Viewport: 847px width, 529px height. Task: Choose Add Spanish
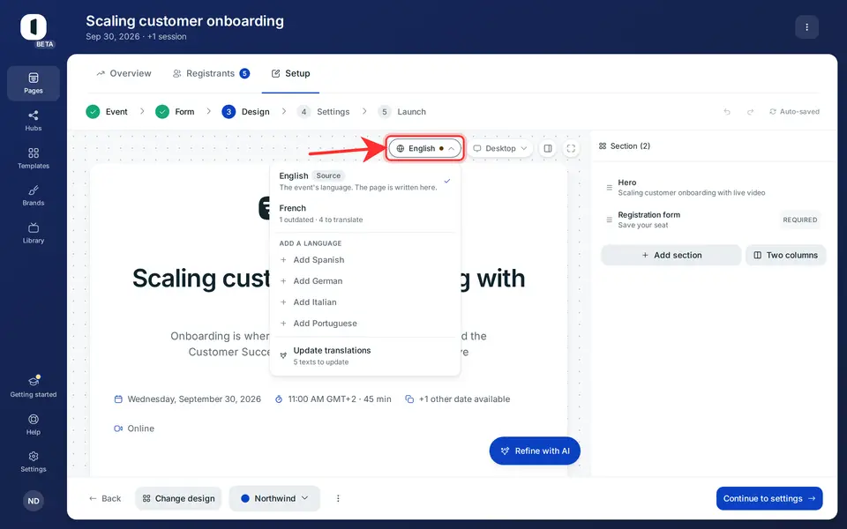(x=365, y=260)
